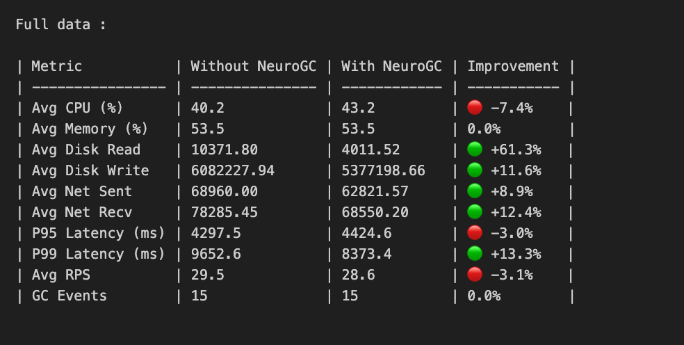
Task: Click the -3.1% improvement value
Action: point(512,275)
